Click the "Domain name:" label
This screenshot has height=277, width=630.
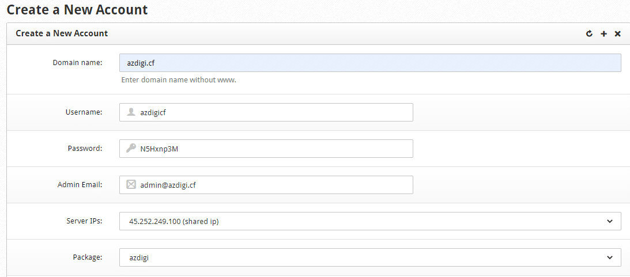[77, 62]
